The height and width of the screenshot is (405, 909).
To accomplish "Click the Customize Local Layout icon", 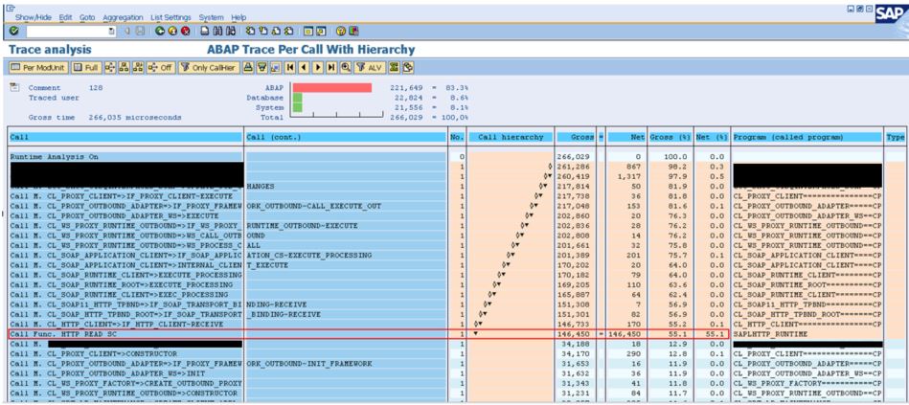I will [x=353, y=31].
